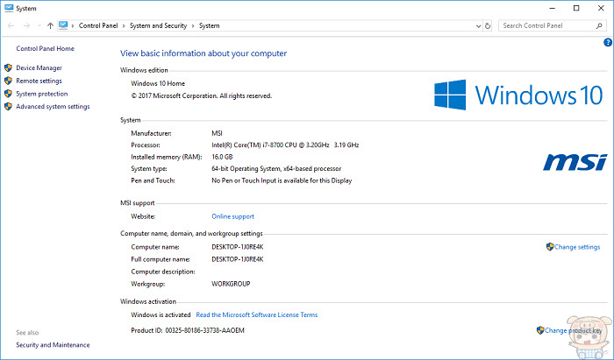The image size is (614, 360).
Task: Open Remote settings
Action: click(x=39, y=81)
